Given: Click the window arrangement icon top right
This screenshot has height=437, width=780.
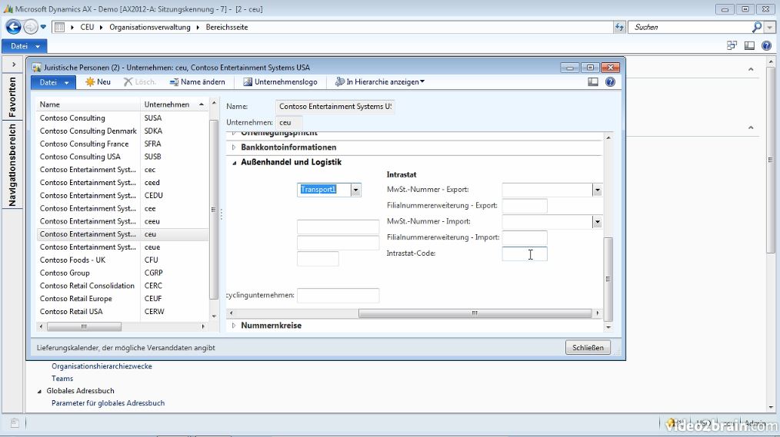Looking at the screenshot, I should point(732,45).
